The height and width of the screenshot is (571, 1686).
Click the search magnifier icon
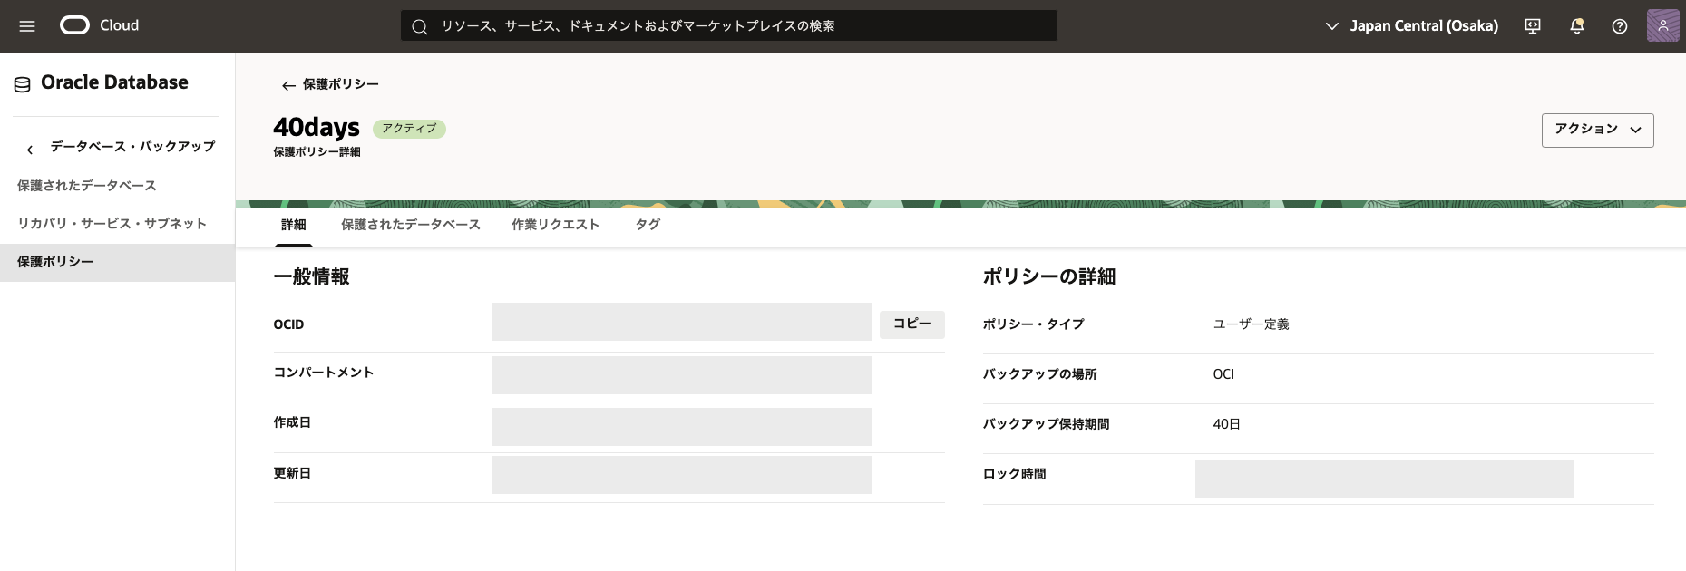tap(420, 26)
